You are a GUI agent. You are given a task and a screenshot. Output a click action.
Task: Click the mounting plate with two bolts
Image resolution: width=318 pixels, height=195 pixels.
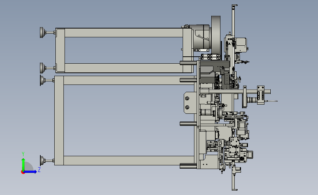(x=190, y=103)
